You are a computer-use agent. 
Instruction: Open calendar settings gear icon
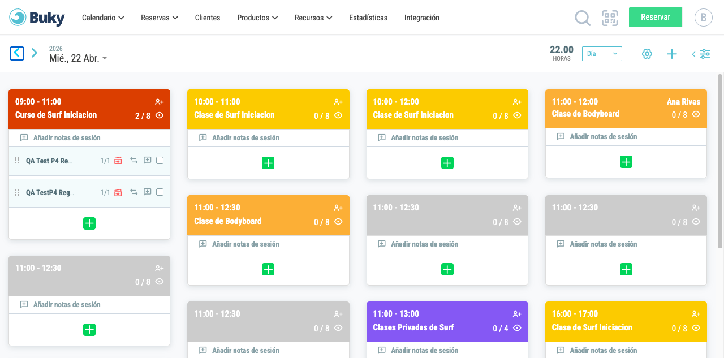click(647, 54)
